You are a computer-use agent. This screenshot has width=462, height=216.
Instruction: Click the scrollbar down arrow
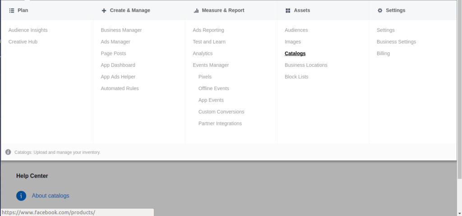460,213
